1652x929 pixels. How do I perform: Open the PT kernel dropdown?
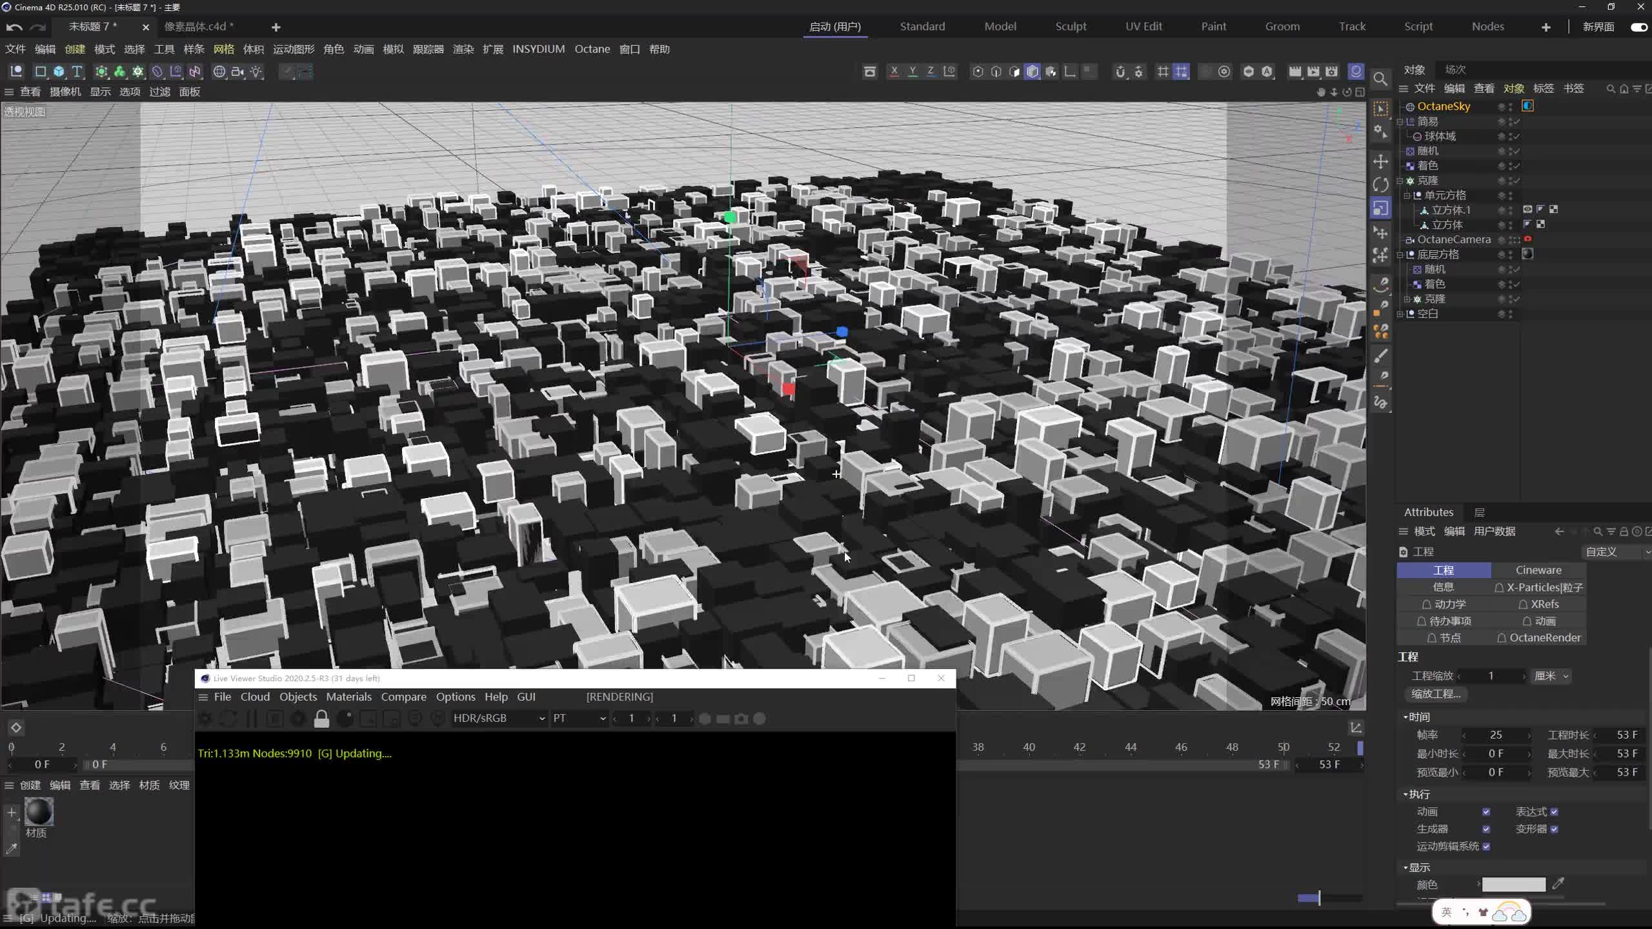click(x=579, y=718)
